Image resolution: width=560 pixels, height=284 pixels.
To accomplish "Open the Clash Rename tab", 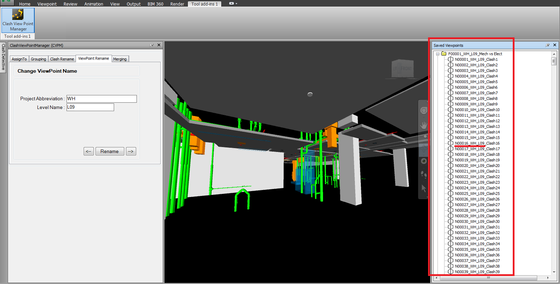I will tap(62, 59).
